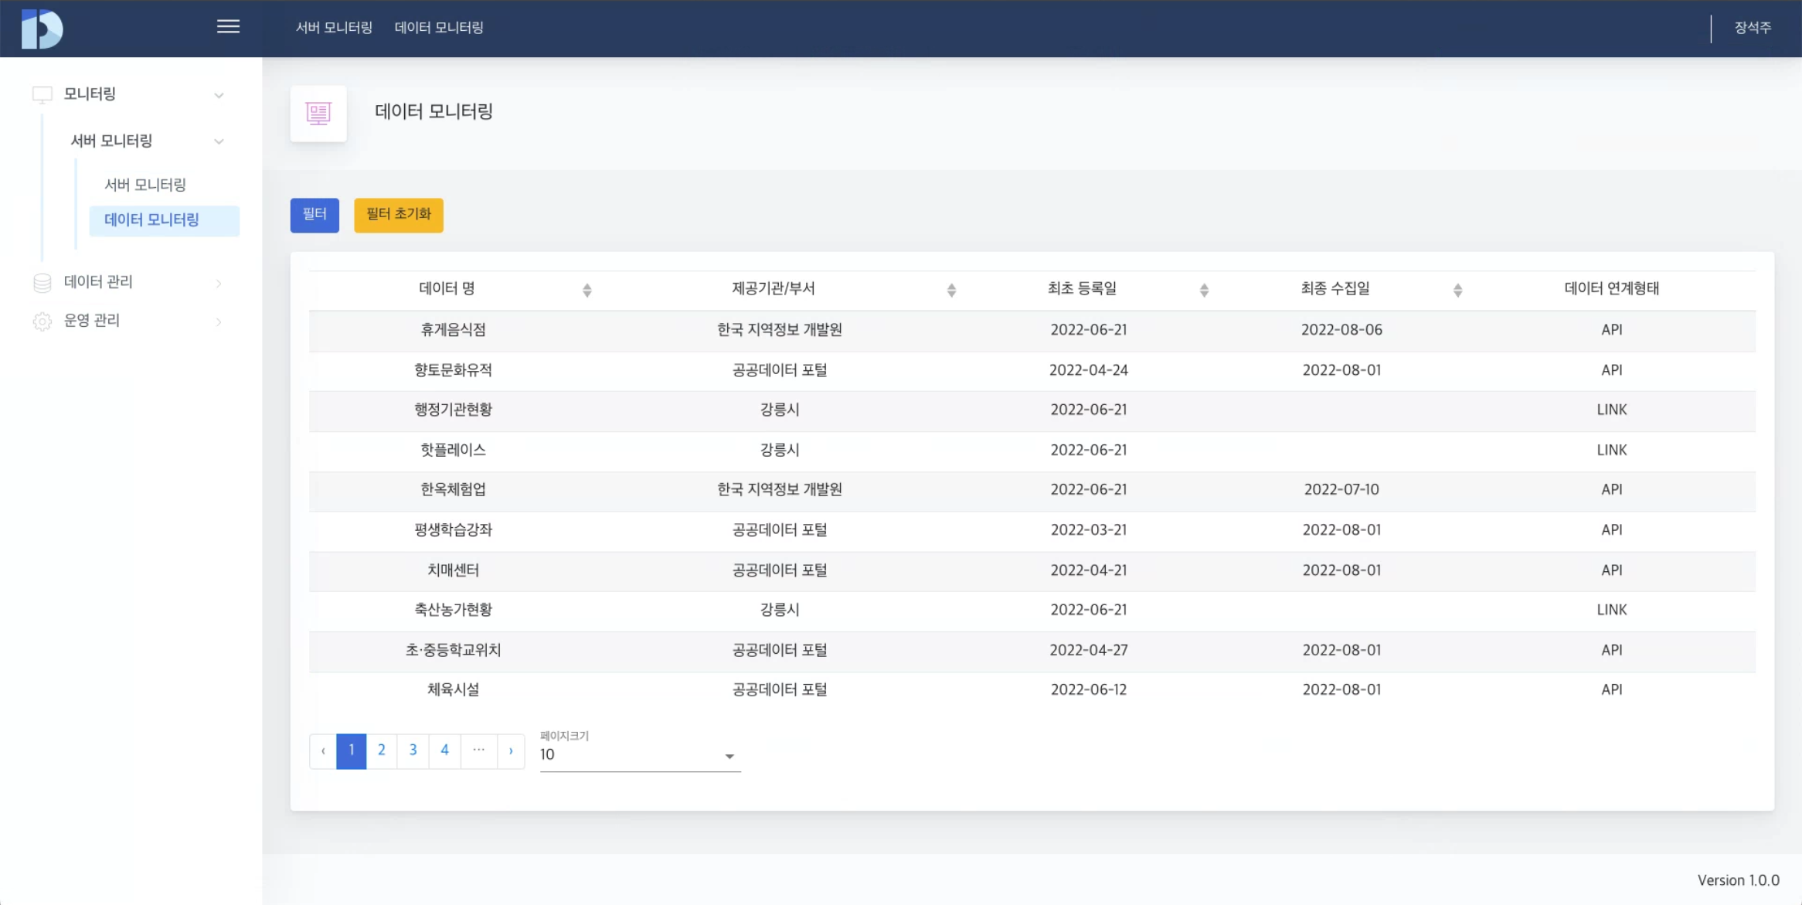Click 모니터링 sidebar menu label
Viewport: 1802px width, 905px height.
pyautogui.click(x=90, y=94)
